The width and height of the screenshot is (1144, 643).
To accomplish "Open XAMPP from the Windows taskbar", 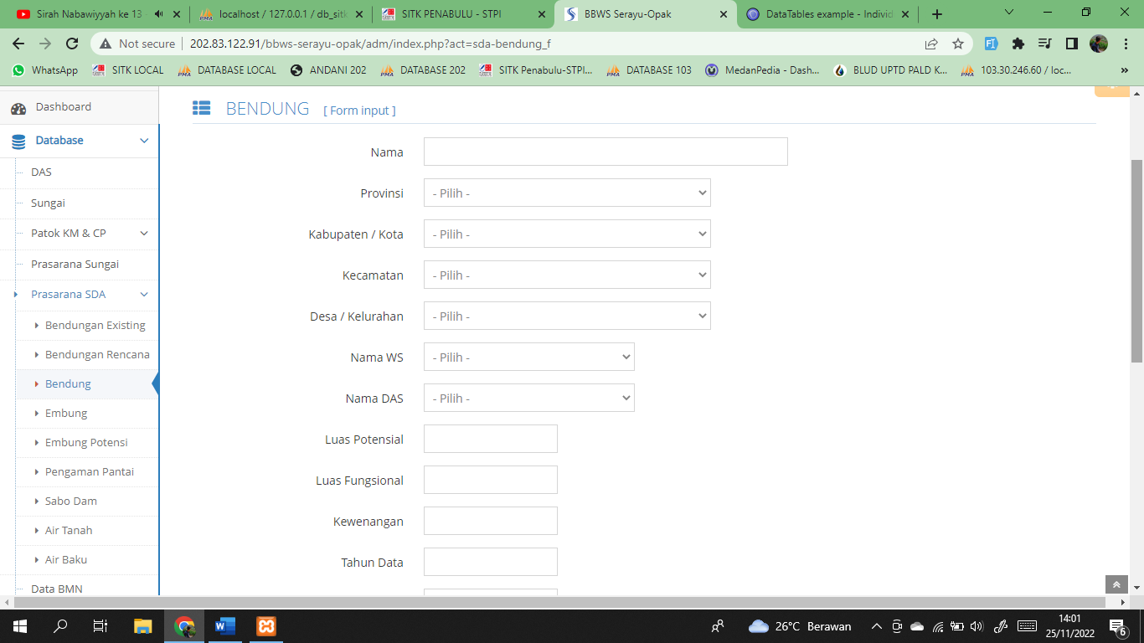I will (266, 625).
